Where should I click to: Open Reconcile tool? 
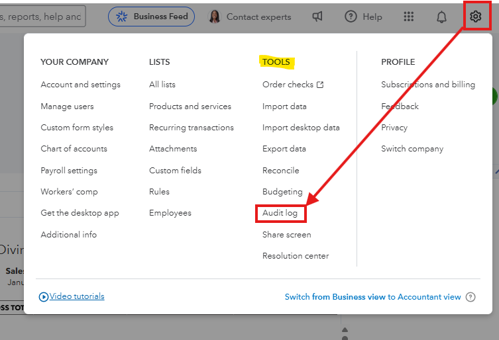pyautogui.click(x=281, y=171)
